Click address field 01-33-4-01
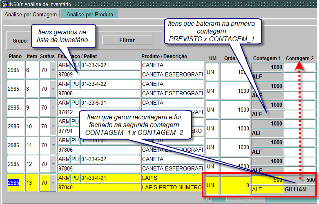Viewport: 319px width, 204px height. coord(110,178)
